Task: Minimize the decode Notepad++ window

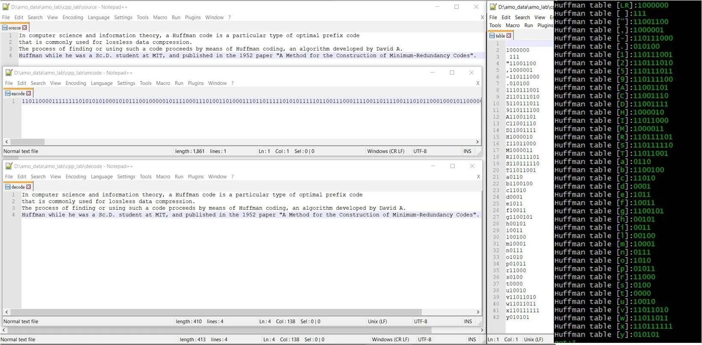Action: (433, 166)
